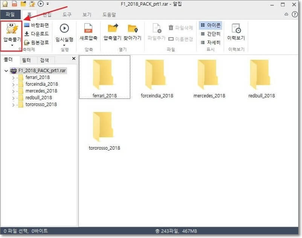Select the 도구 ribbon tab

(67, 15)
